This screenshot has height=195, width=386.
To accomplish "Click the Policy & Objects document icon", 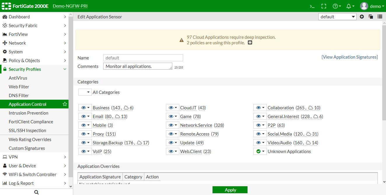I will click(5, 61).
